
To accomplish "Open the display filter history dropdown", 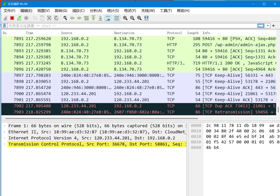I will 268,26.
